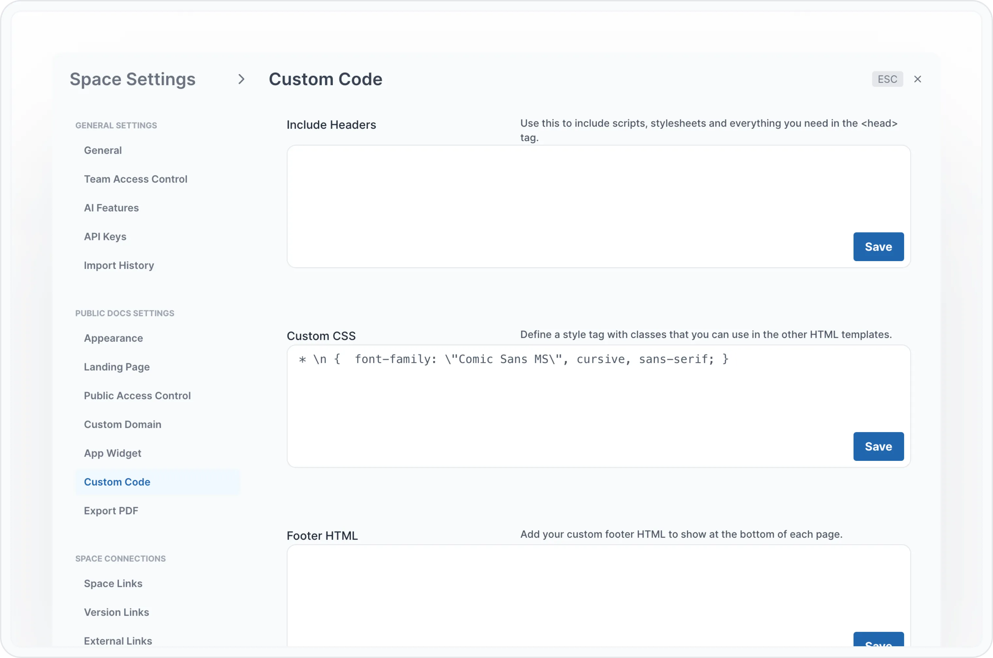Viewport: 993px width, 658px height.
Task: Go back to Space Settings heading
Action: tap(133, 79)
